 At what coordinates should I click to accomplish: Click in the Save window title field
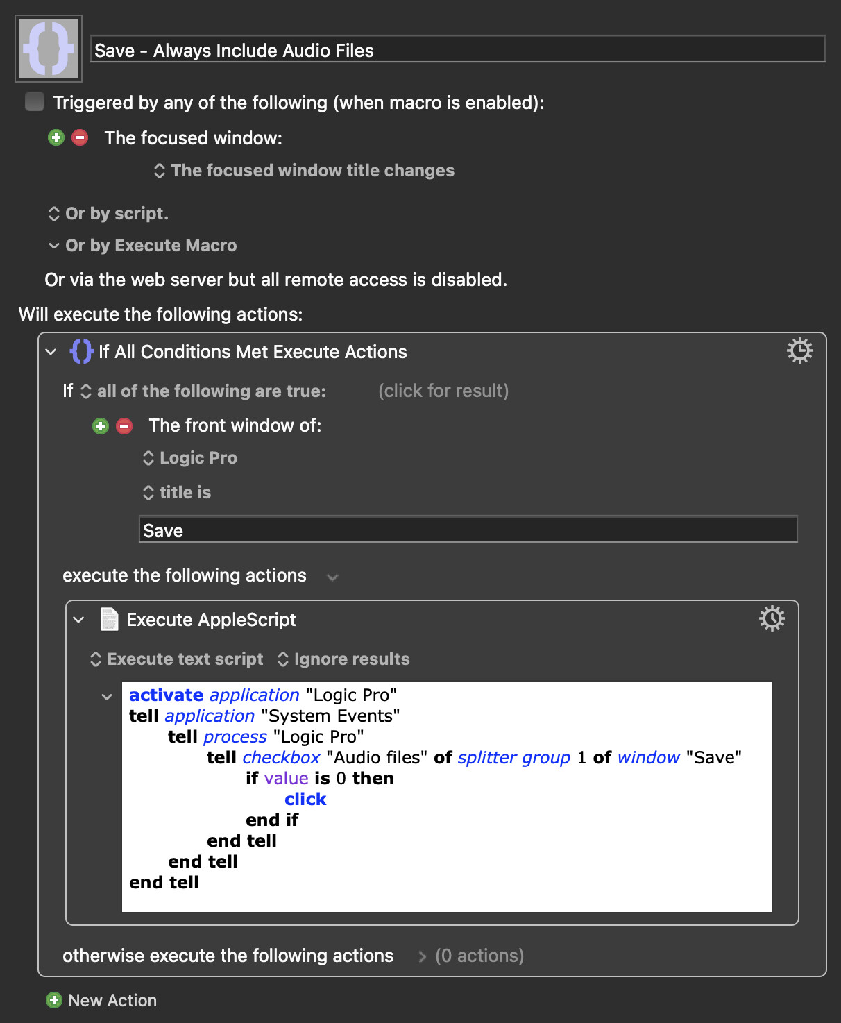468,530
